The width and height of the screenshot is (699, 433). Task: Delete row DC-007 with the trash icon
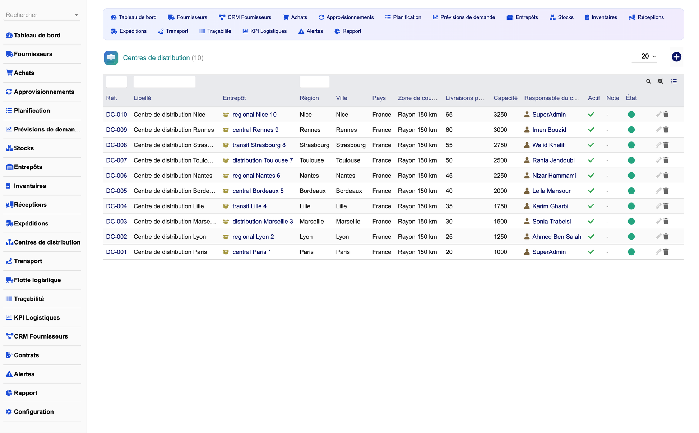[666, 160]
